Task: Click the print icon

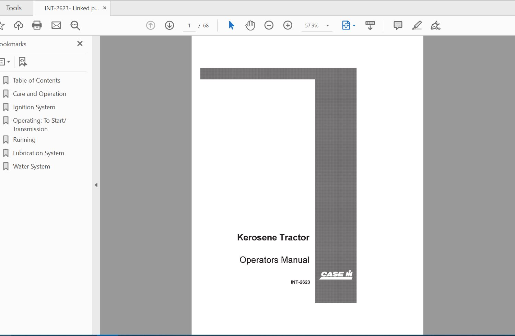Action: [37, 25]
